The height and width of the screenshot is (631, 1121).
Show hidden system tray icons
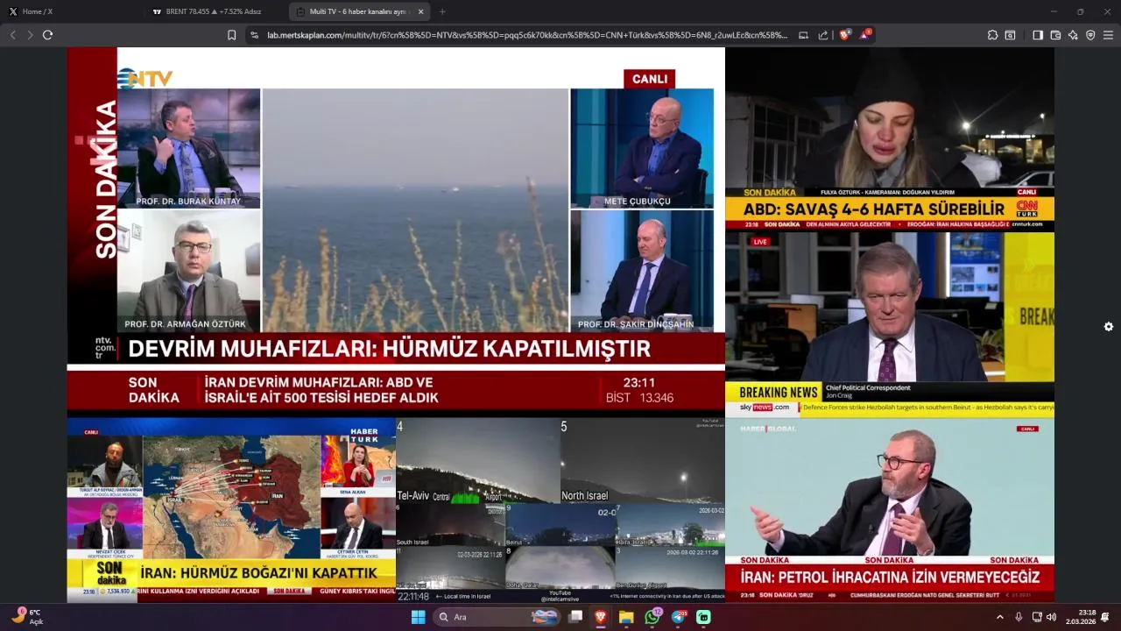(1000, 617)
